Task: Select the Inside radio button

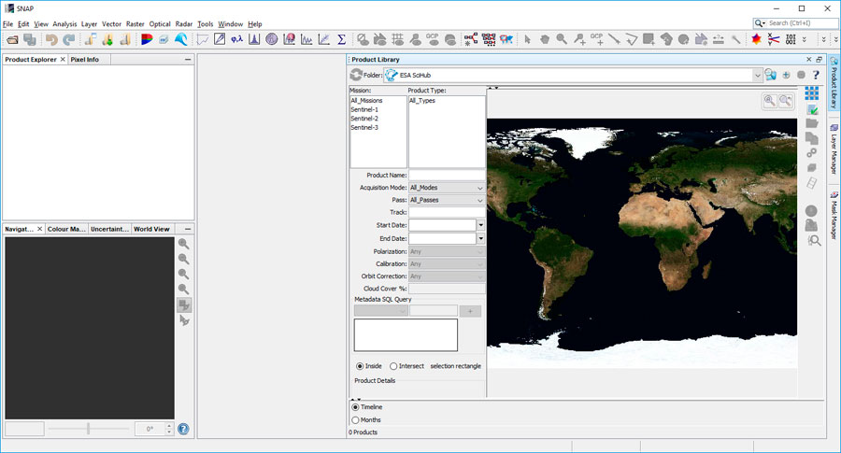Action: click(361, 366)
